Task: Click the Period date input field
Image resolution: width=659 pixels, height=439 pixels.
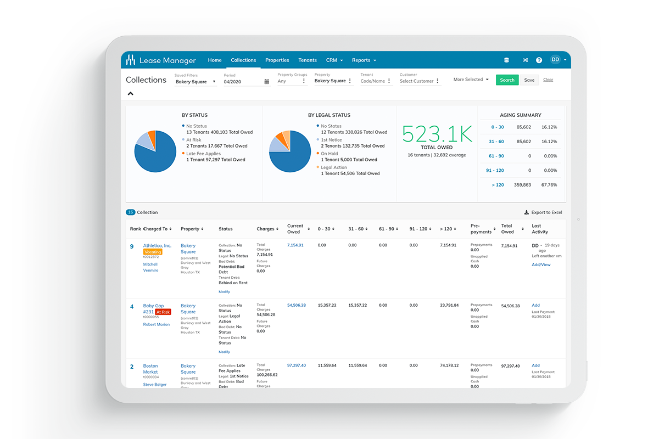Action: (x=242, y=82)
